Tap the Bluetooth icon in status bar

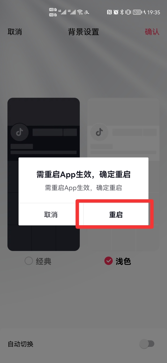click(122, 12)
